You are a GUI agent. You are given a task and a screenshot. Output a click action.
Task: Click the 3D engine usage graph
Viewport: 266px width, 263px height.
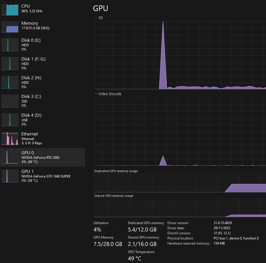[x=180, y=55]
